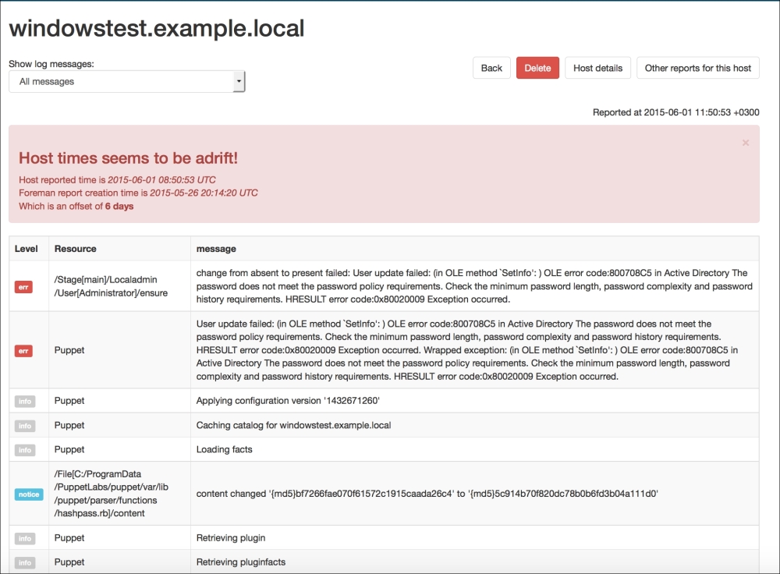The image size is (780, 574).
Task: Click the Resource column header
Action: coord(76,249)
